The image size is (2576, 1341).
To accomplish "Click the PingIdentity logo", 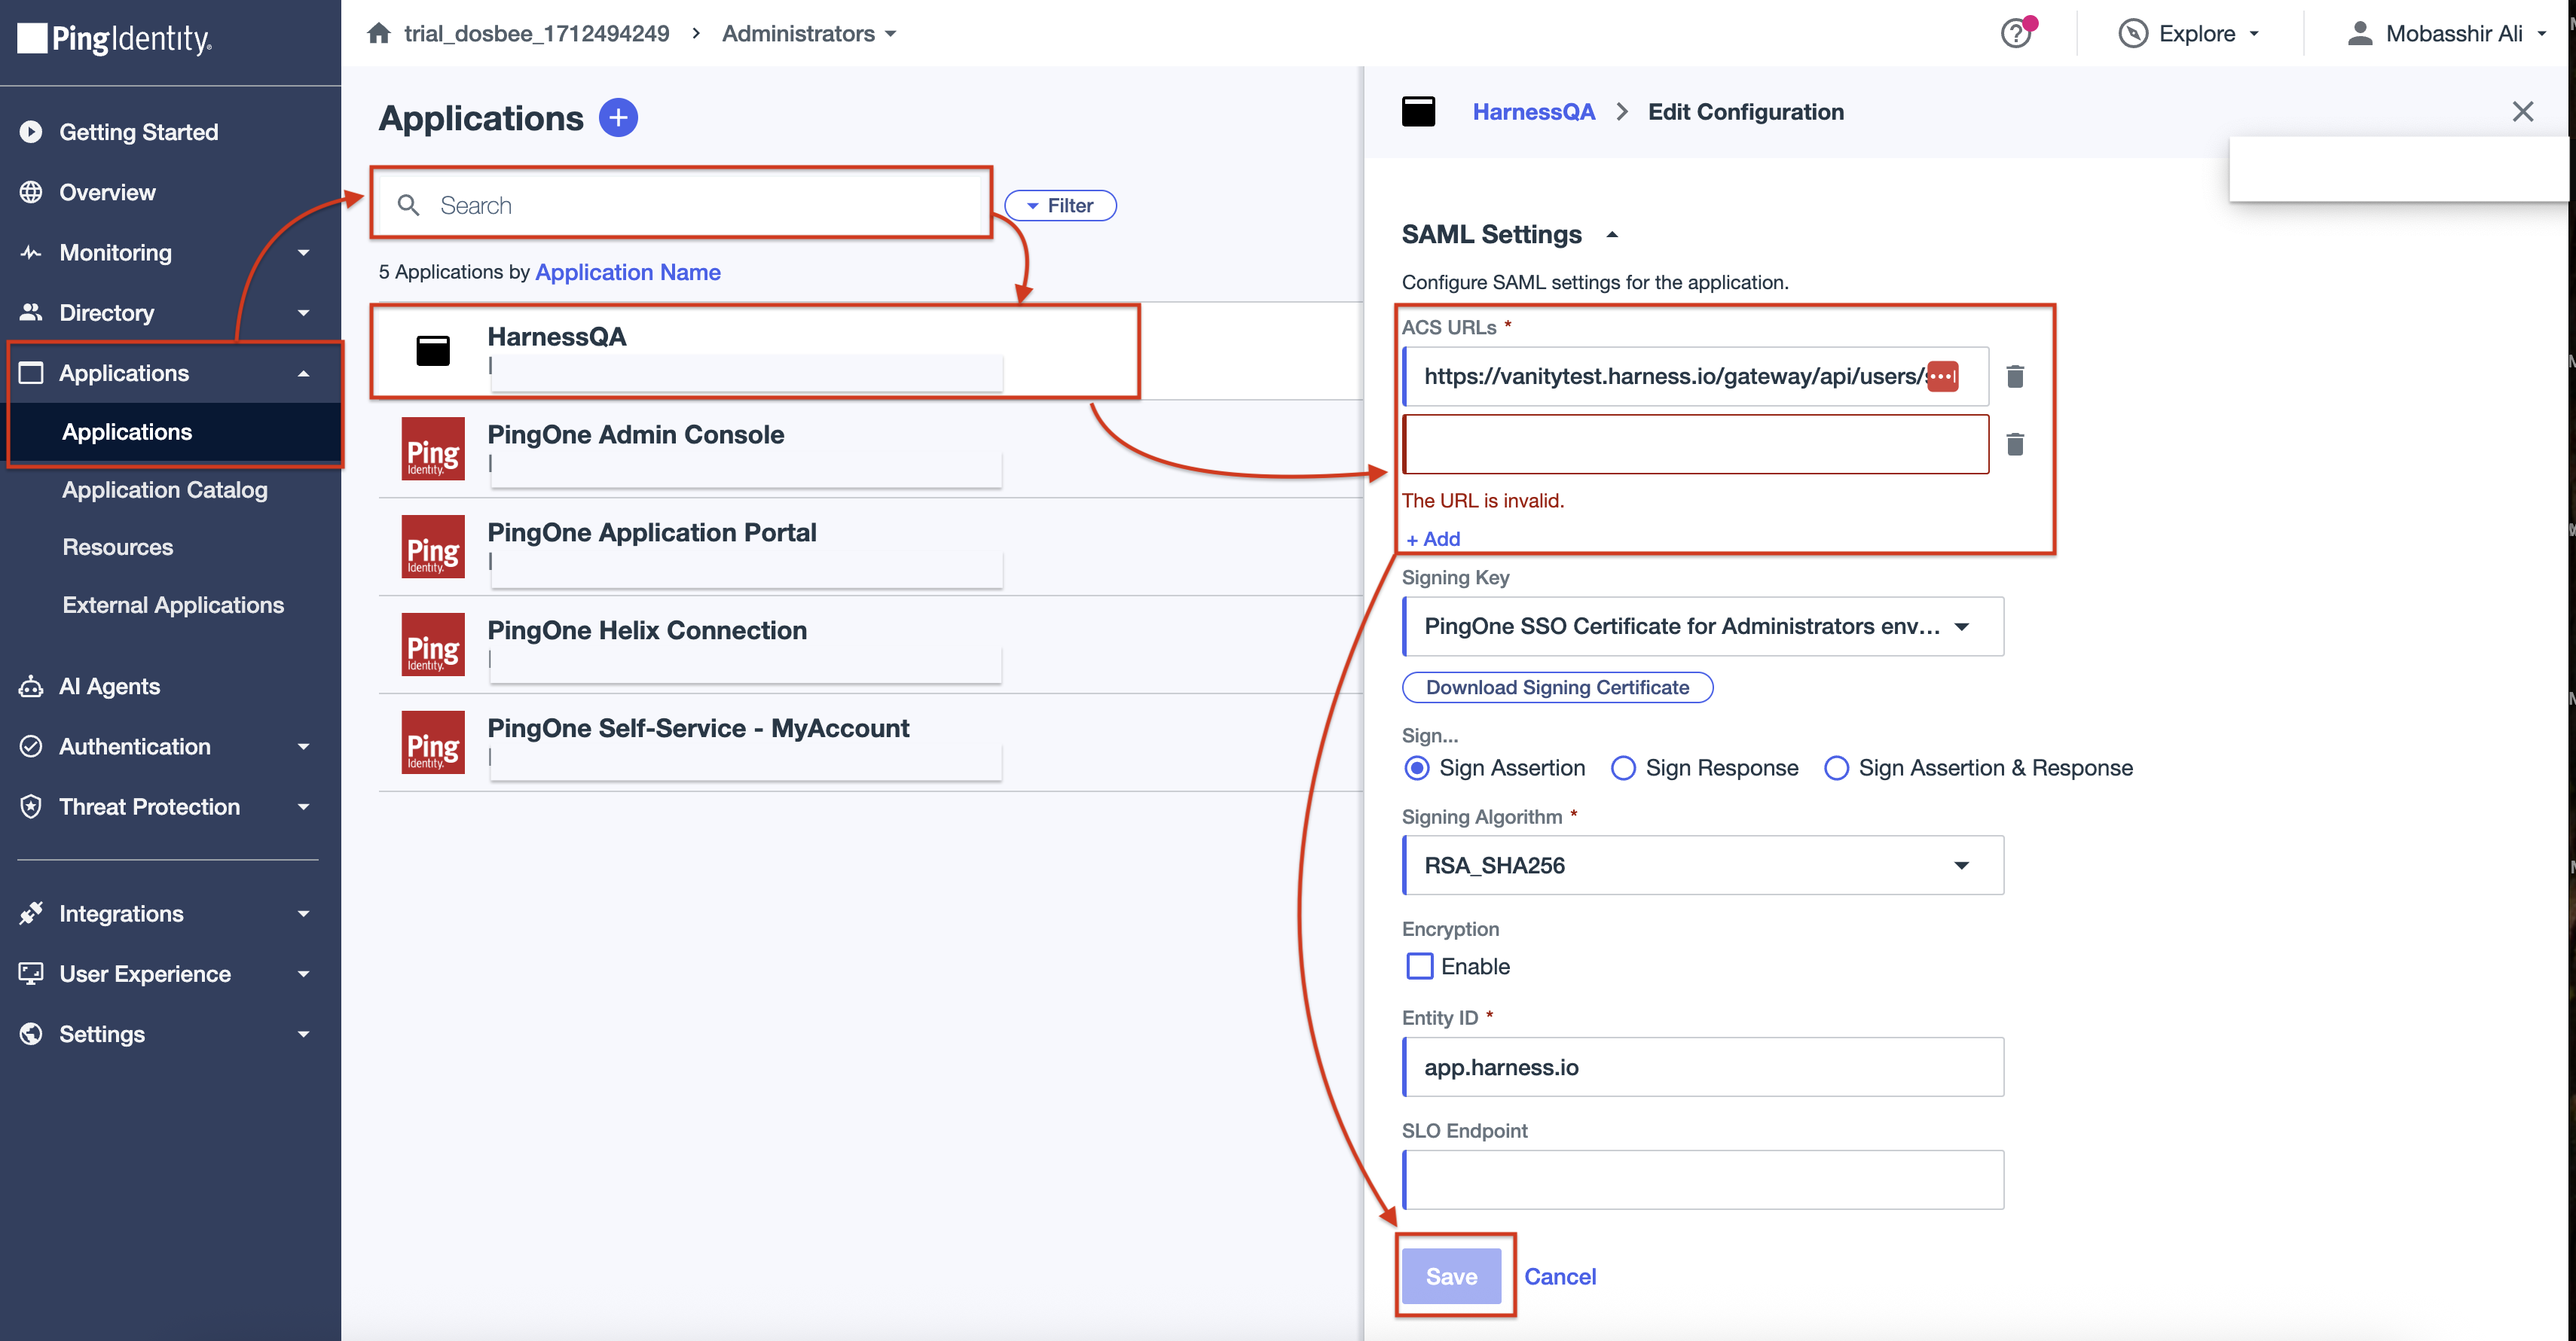I will [x=115, y=38].
